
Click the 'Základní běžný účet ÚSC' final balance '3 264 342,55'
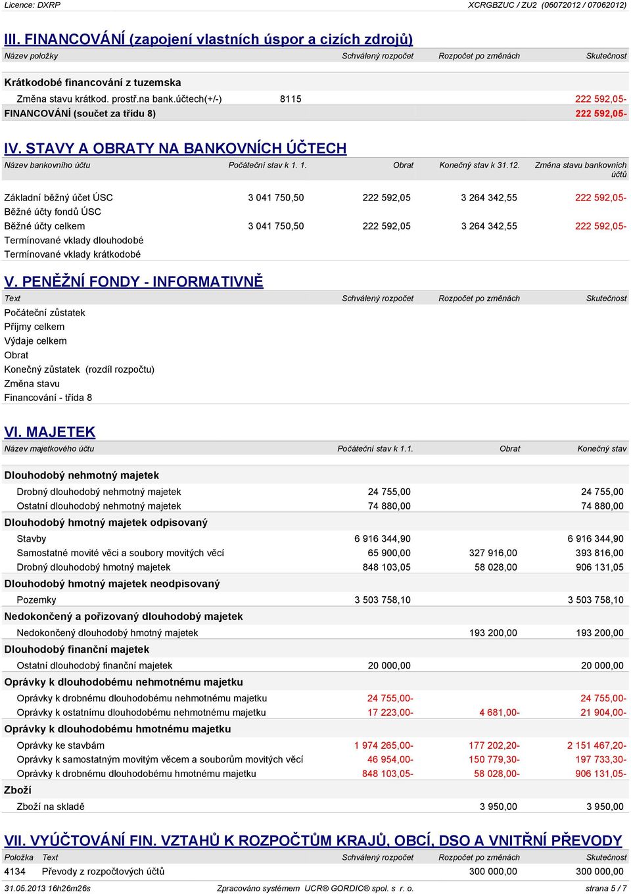489,197
